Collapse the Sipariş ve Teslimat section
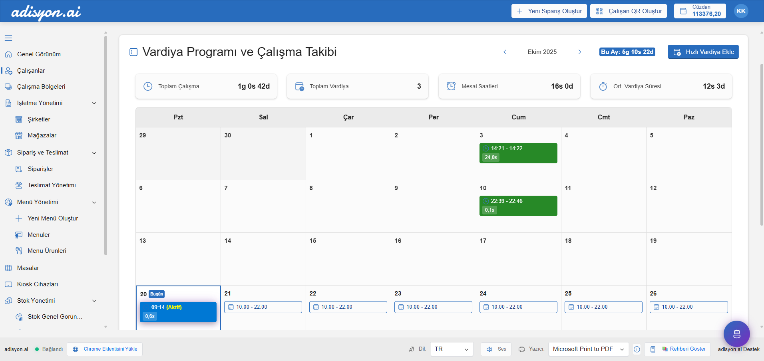764x361 pixels. [x=94, y=153]
